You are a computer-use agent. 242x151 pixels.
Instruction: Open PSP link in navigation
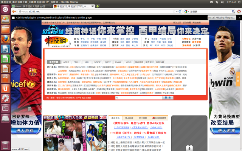[157, 45]
